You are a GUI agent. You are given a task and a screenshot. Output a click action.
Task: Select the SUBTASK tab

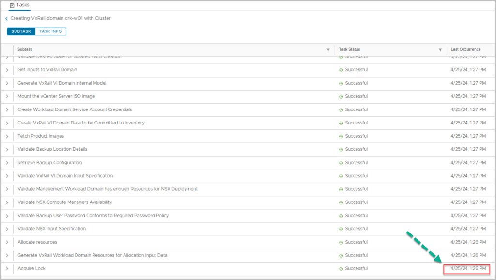[x=21, y=31]
